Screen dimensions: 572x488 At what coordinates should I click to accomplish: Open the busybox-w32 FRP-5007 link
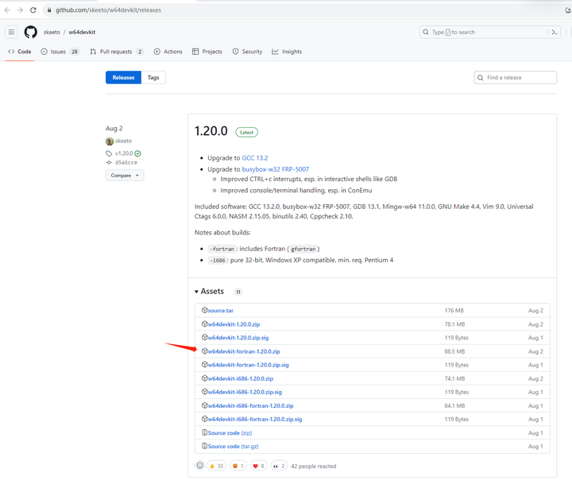[x=276, y=169]
